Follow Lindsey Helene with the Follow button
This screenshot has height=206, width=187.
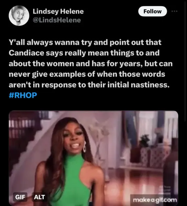[x=153, y=11]
